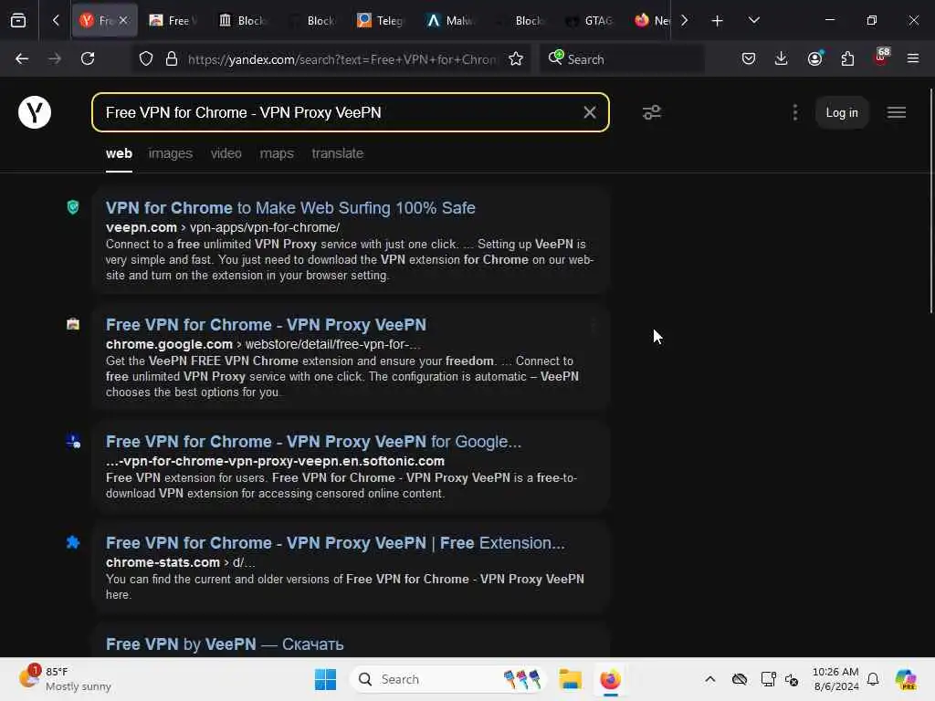The width and height of the screenshot is (935, 701).
Task: Open the Downloads panel
Action: coord(782,59)
